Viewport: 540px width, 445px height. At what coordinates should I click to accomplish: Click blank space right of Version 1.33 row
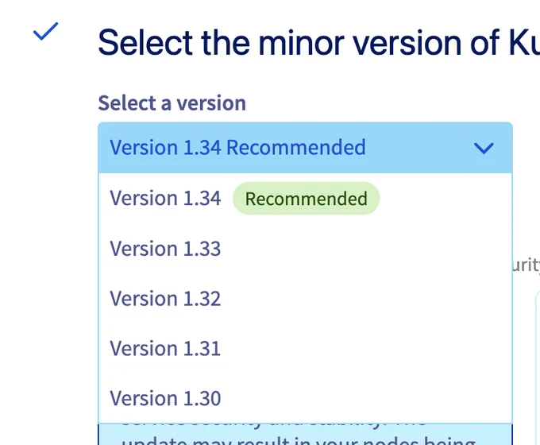click(x=365, y=249)
